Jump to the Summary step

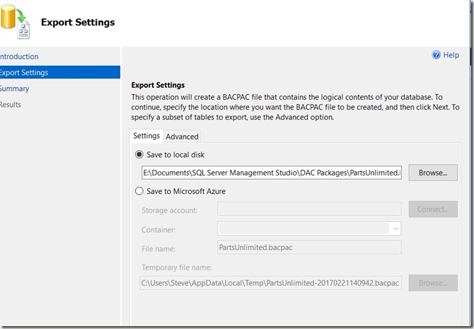[15, 88]
